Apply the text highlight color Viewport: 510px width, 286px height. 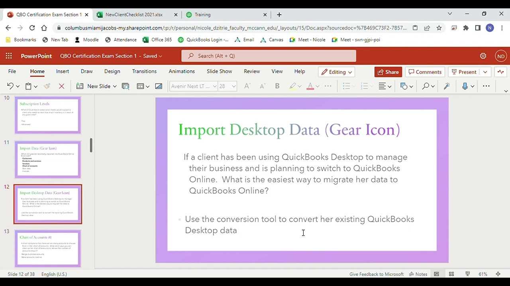tap(292, 86)
